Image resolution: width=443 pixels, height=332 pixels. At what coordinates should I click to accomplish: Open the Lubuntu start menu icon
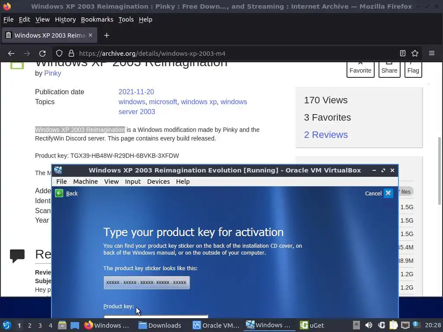point(7,325)
